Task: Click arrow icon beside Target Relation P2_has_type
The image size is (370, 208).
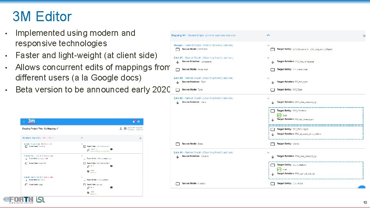Action: coord(272,82)
